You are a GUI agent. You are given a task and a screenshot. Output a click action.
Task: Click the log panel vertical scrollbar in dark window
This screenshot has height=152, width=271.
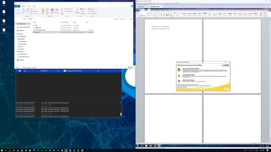point(121,109)
